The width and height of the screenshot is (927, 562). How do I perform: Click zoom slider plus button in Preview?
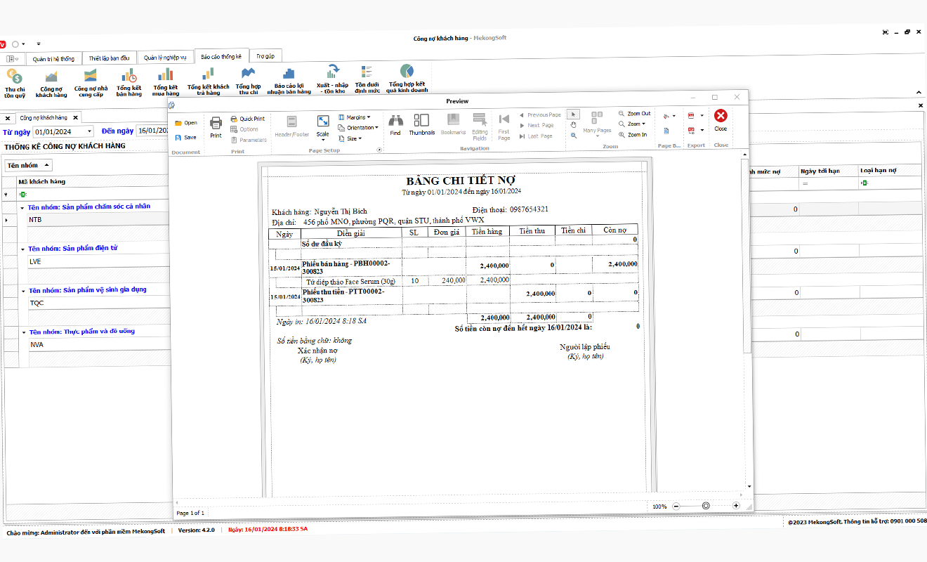point(736,506)
